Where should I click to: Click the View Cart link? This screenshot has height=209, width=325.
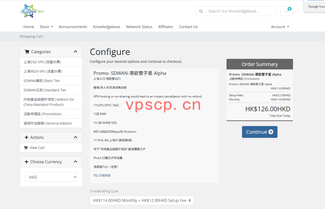point(51,148)
